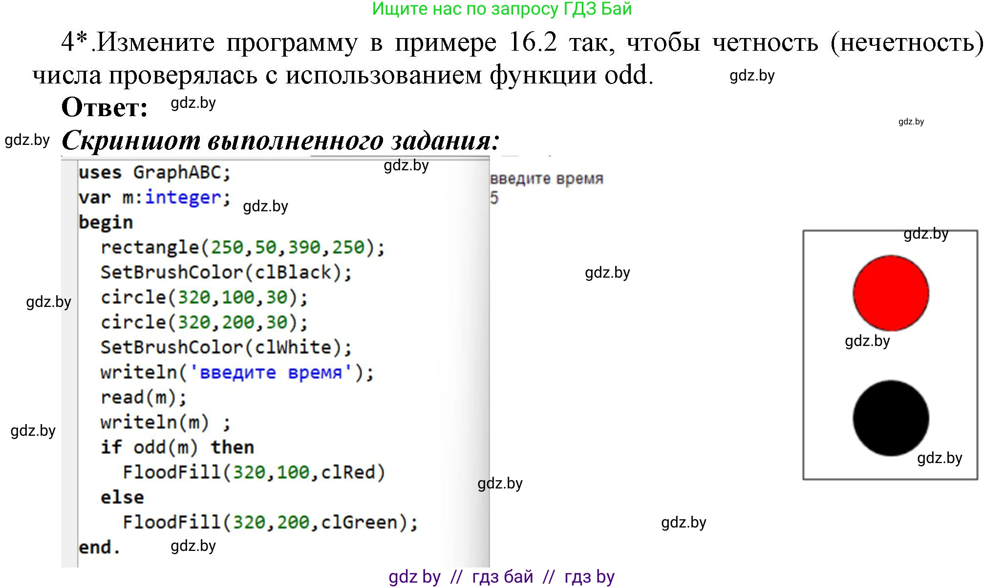Click the rectangle(250,50,390,250) code line
The width and height of the screenshot is (1005, 588).
click(243, 247)
